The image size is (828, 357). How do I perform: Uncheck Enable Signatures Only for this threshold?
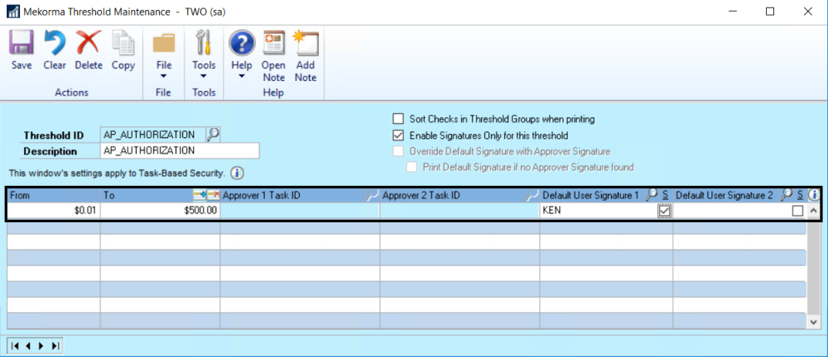398,136
